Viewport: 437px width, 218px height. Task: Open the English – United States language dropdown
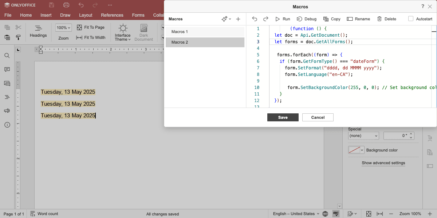pos(296,214)
